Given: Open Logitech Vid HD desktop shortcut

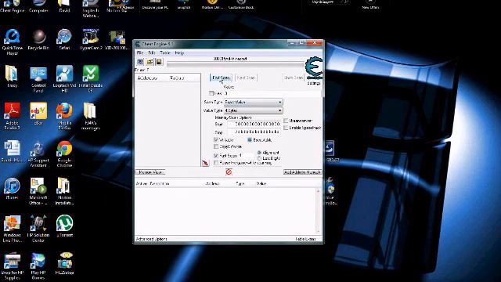Looking at the screenshot, I should 64,79.
